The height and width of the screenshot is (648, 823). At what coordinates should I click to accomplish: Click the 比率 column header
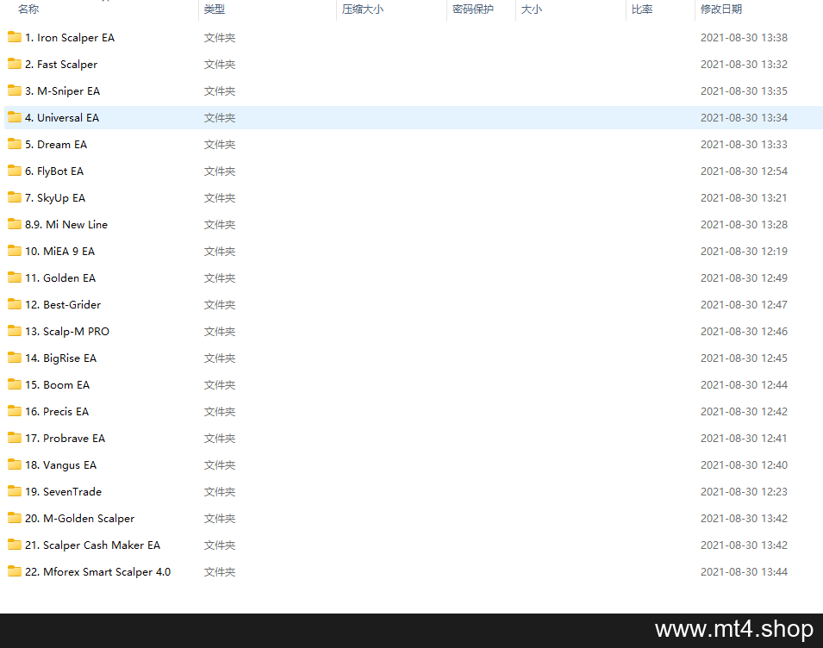point(642,9)
